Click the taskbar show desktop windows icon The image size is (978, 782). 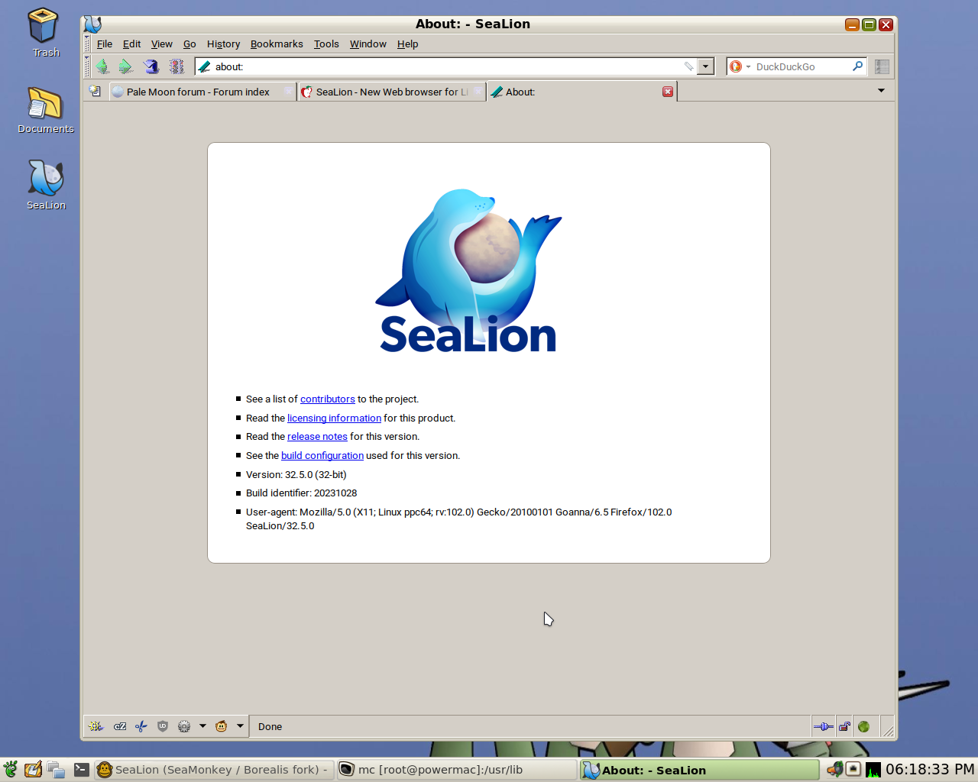(56, 770)
